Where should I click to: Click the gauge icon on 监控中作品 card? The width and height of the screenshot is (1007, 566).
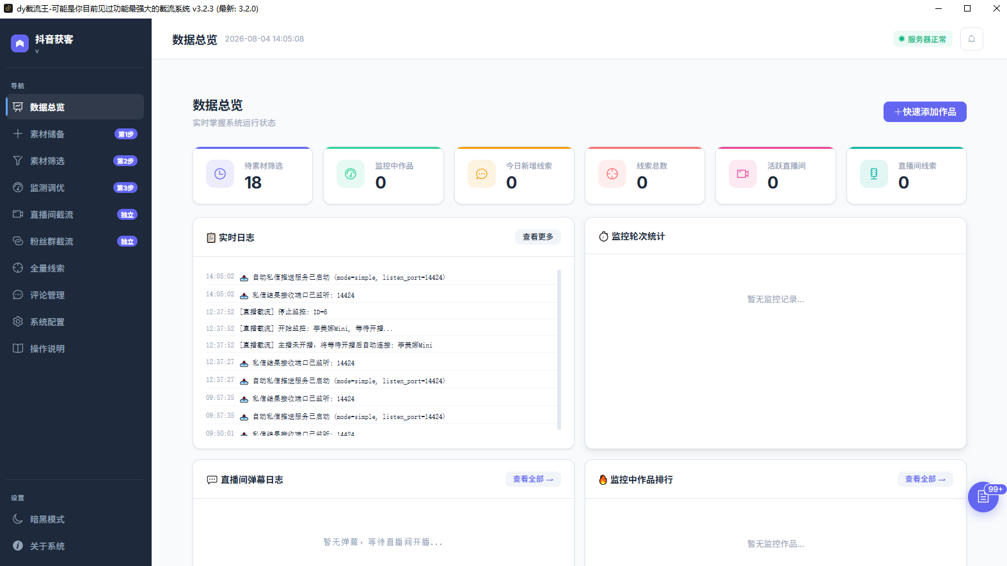pos(351,174)
